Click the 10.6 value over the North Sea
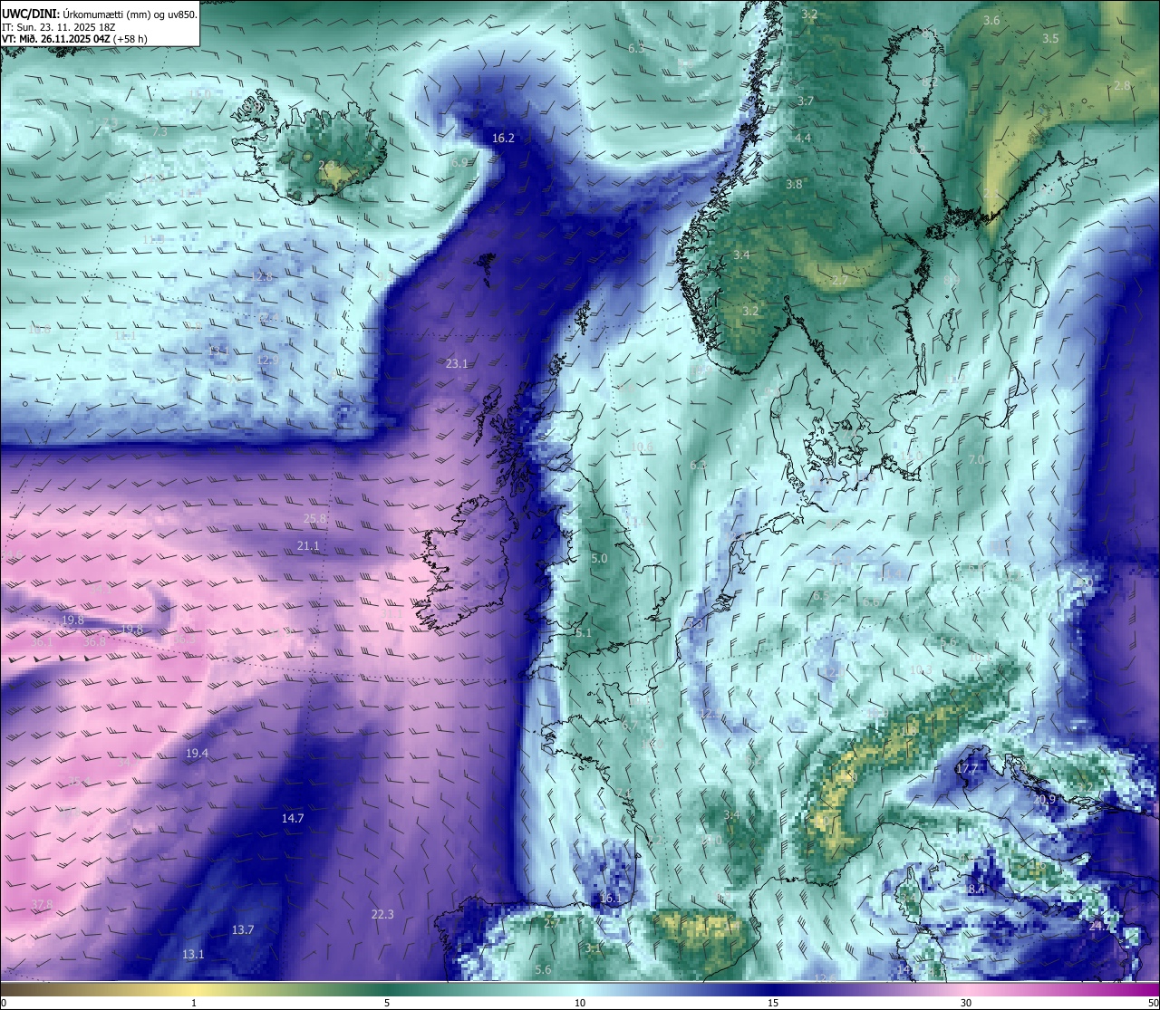Image resolution: width=1160 pixels, height=1010 pixels. tap(642, 447)
